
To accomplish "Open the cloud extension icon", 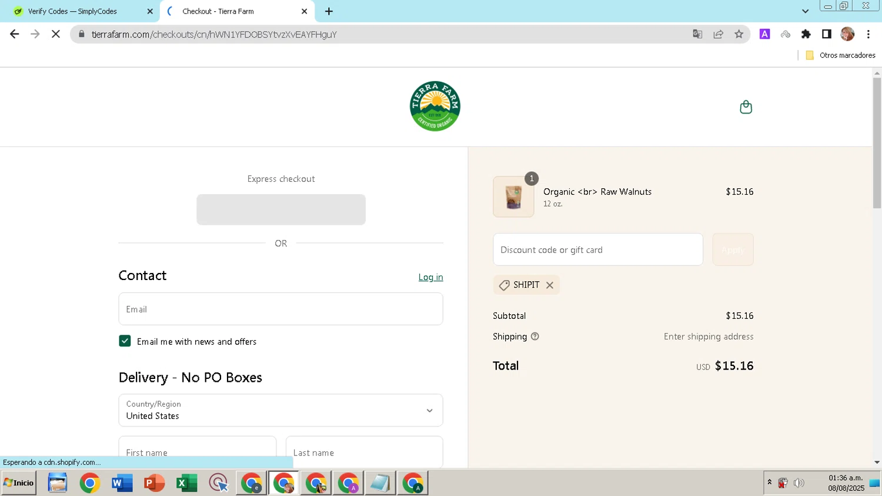I will [x=785, y=34].
